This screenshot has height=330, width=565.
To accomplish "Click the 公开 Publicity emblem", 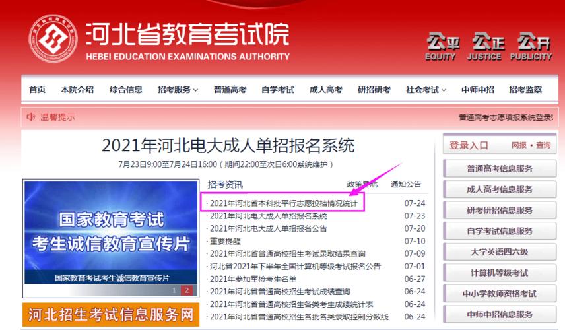I will point(534,46).
